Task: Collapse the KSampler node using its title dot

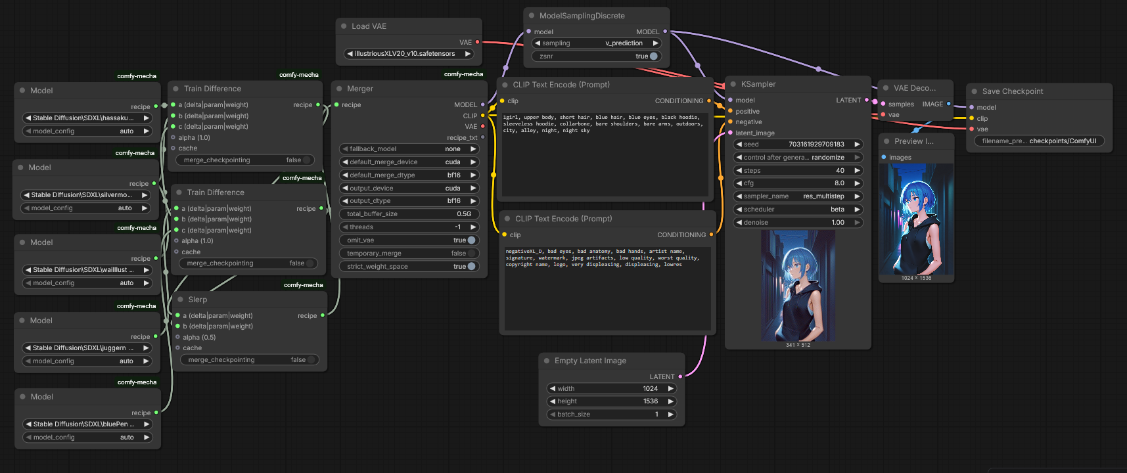Action: pos(733,84)
